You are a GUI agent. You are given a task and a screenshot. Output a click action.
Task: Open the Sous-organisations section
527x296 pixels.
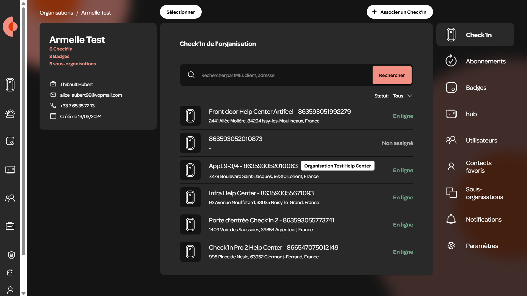[475, 193]
